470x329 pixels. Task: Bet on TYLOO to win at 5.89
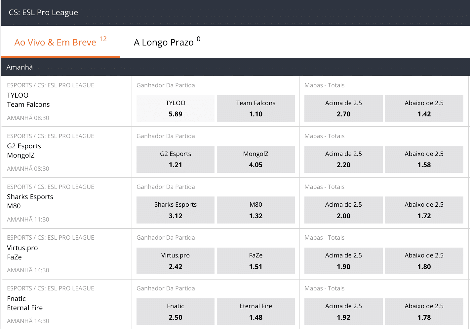click(x=176, y=108)
